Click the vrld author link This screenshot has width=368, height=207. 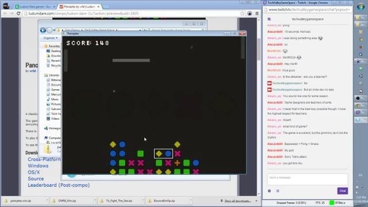point(33,71)
